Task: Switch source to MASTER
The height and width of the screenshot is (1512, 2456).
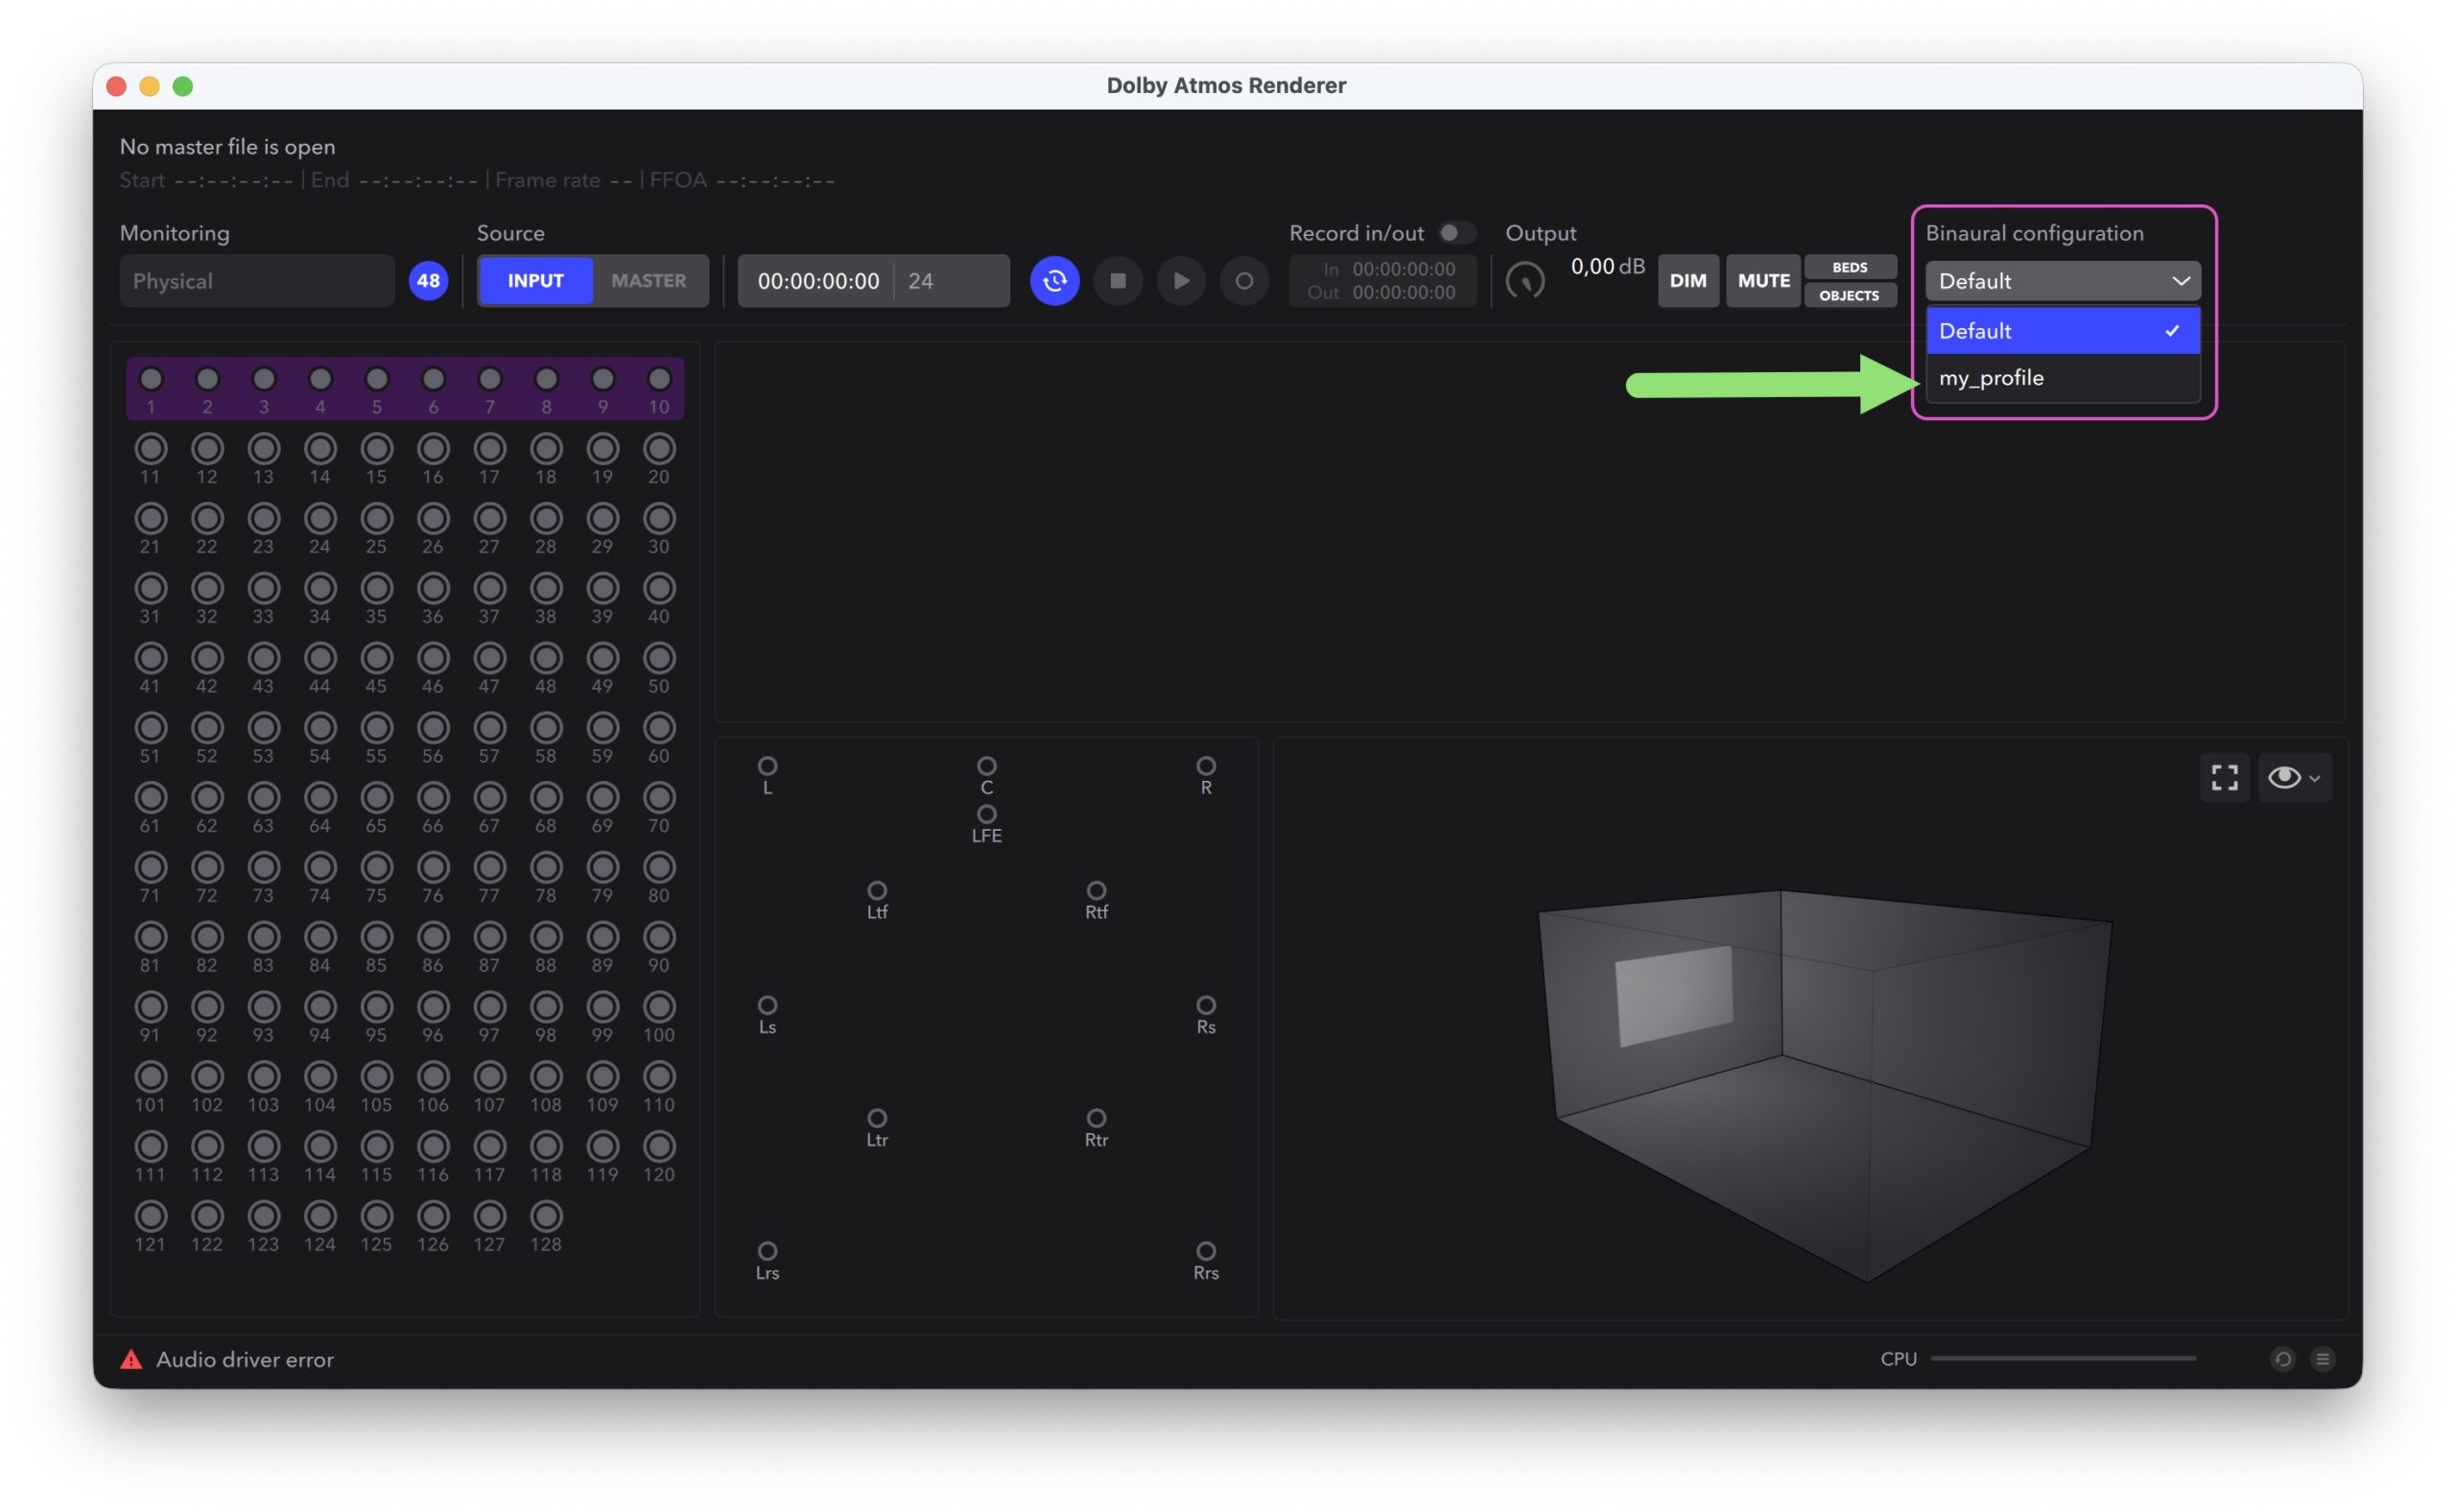Action: (x=649, y=281)
